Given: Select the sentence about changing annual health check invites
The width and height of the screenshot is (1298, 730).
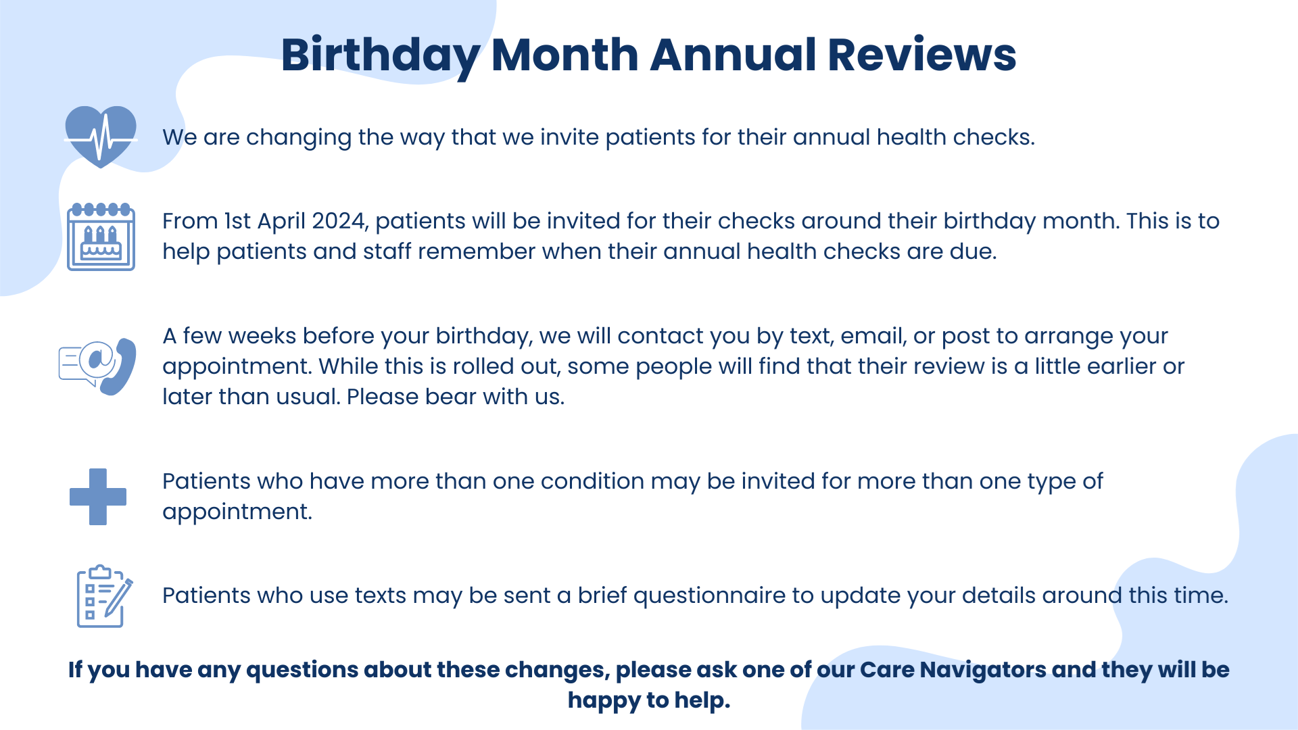Looking at the screenshot, I should (x=598, y=137).
